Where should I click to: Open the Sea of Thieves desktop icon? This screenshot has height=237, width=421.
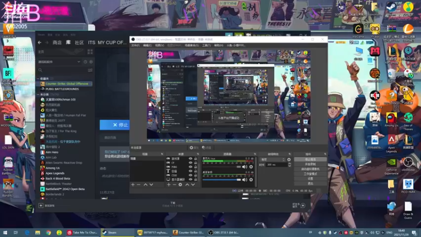[x=408, y=122]
